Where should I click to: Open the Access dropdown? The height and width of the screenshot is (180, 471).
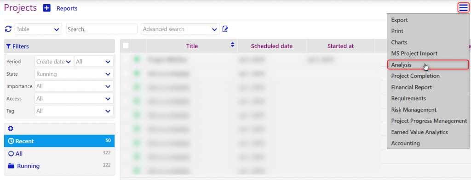(74, 98)
